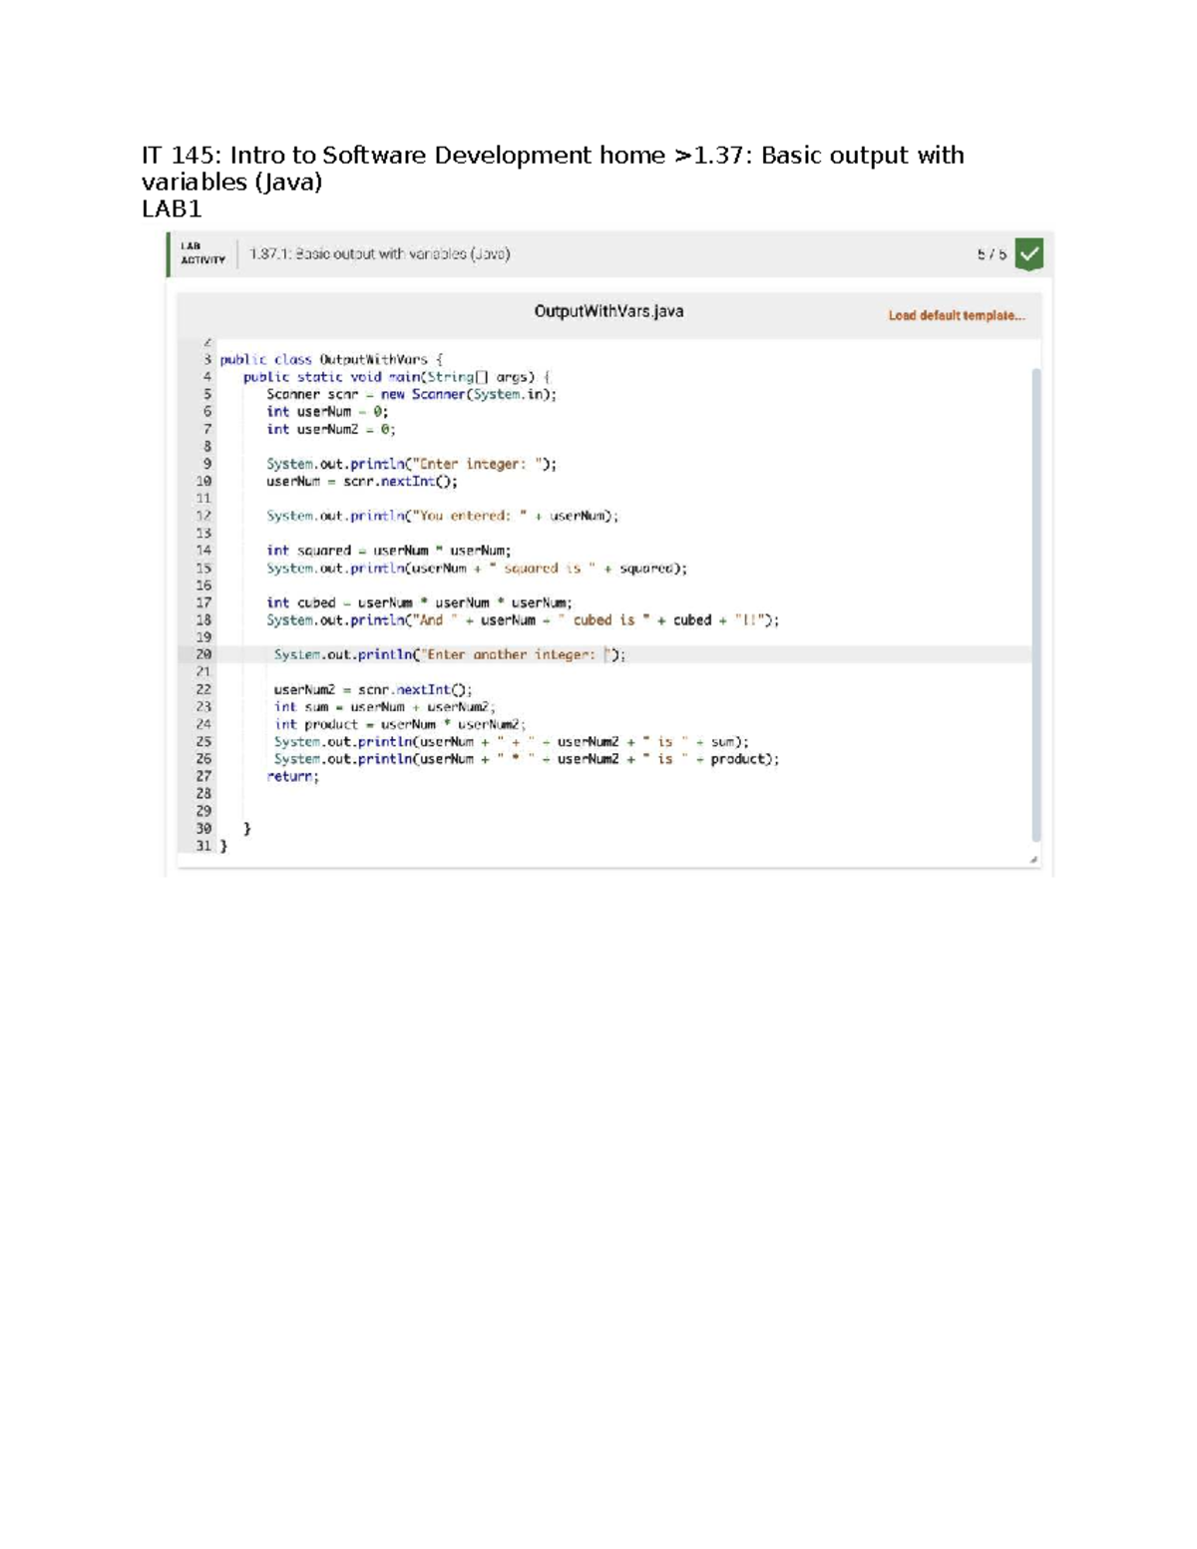Screen dimensions: 1197x1549
Task: Click the editor resize handle in corner
Action: (1033, 859)
